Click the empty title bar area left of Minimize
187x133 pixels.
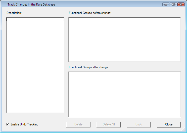[x=113, y=5]
